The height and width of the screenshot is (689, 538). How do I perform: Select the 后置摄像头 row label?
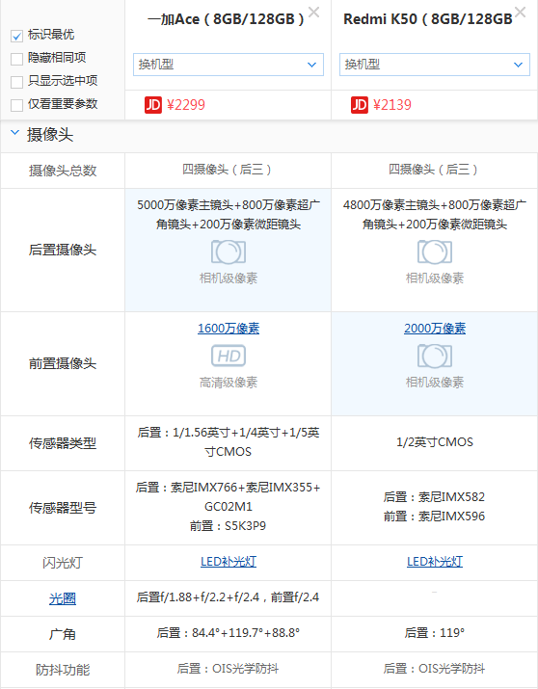click(x=63, y=250)
